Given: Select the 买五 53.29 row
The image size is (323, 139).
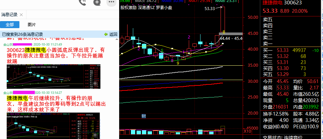Looking at the screenshot, I should [291, 74].
